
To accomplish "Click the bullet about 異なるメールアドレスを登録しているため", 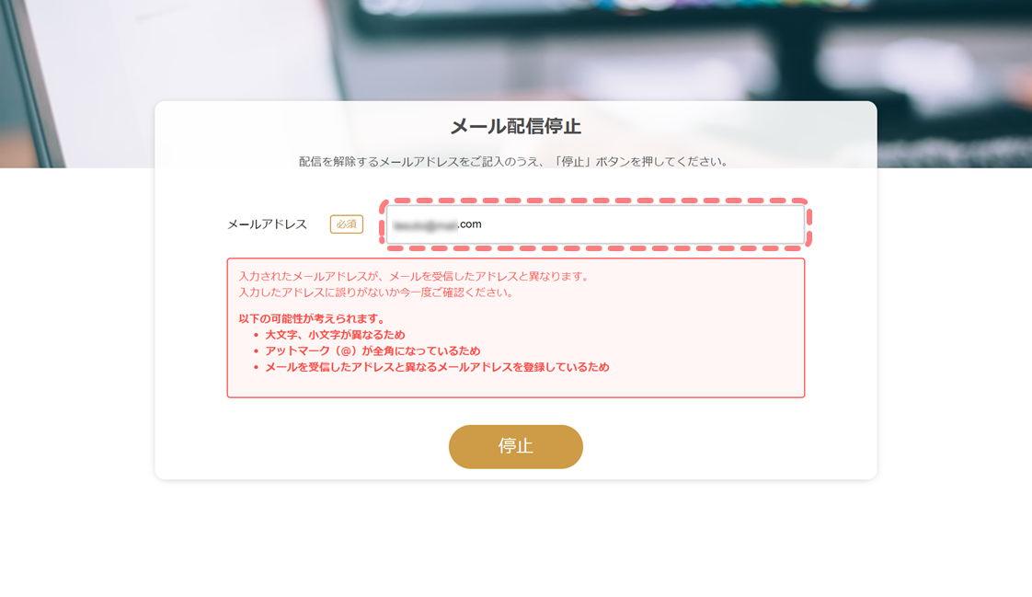I will [437, 367].
